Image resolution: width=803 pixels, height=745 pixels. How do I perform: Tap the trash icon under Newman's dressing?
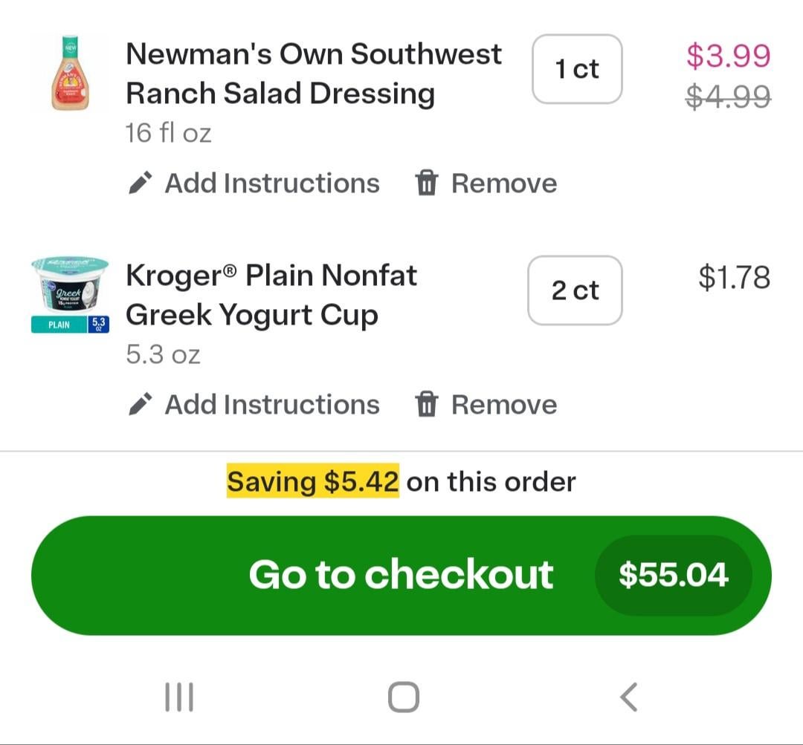point(426,183)
